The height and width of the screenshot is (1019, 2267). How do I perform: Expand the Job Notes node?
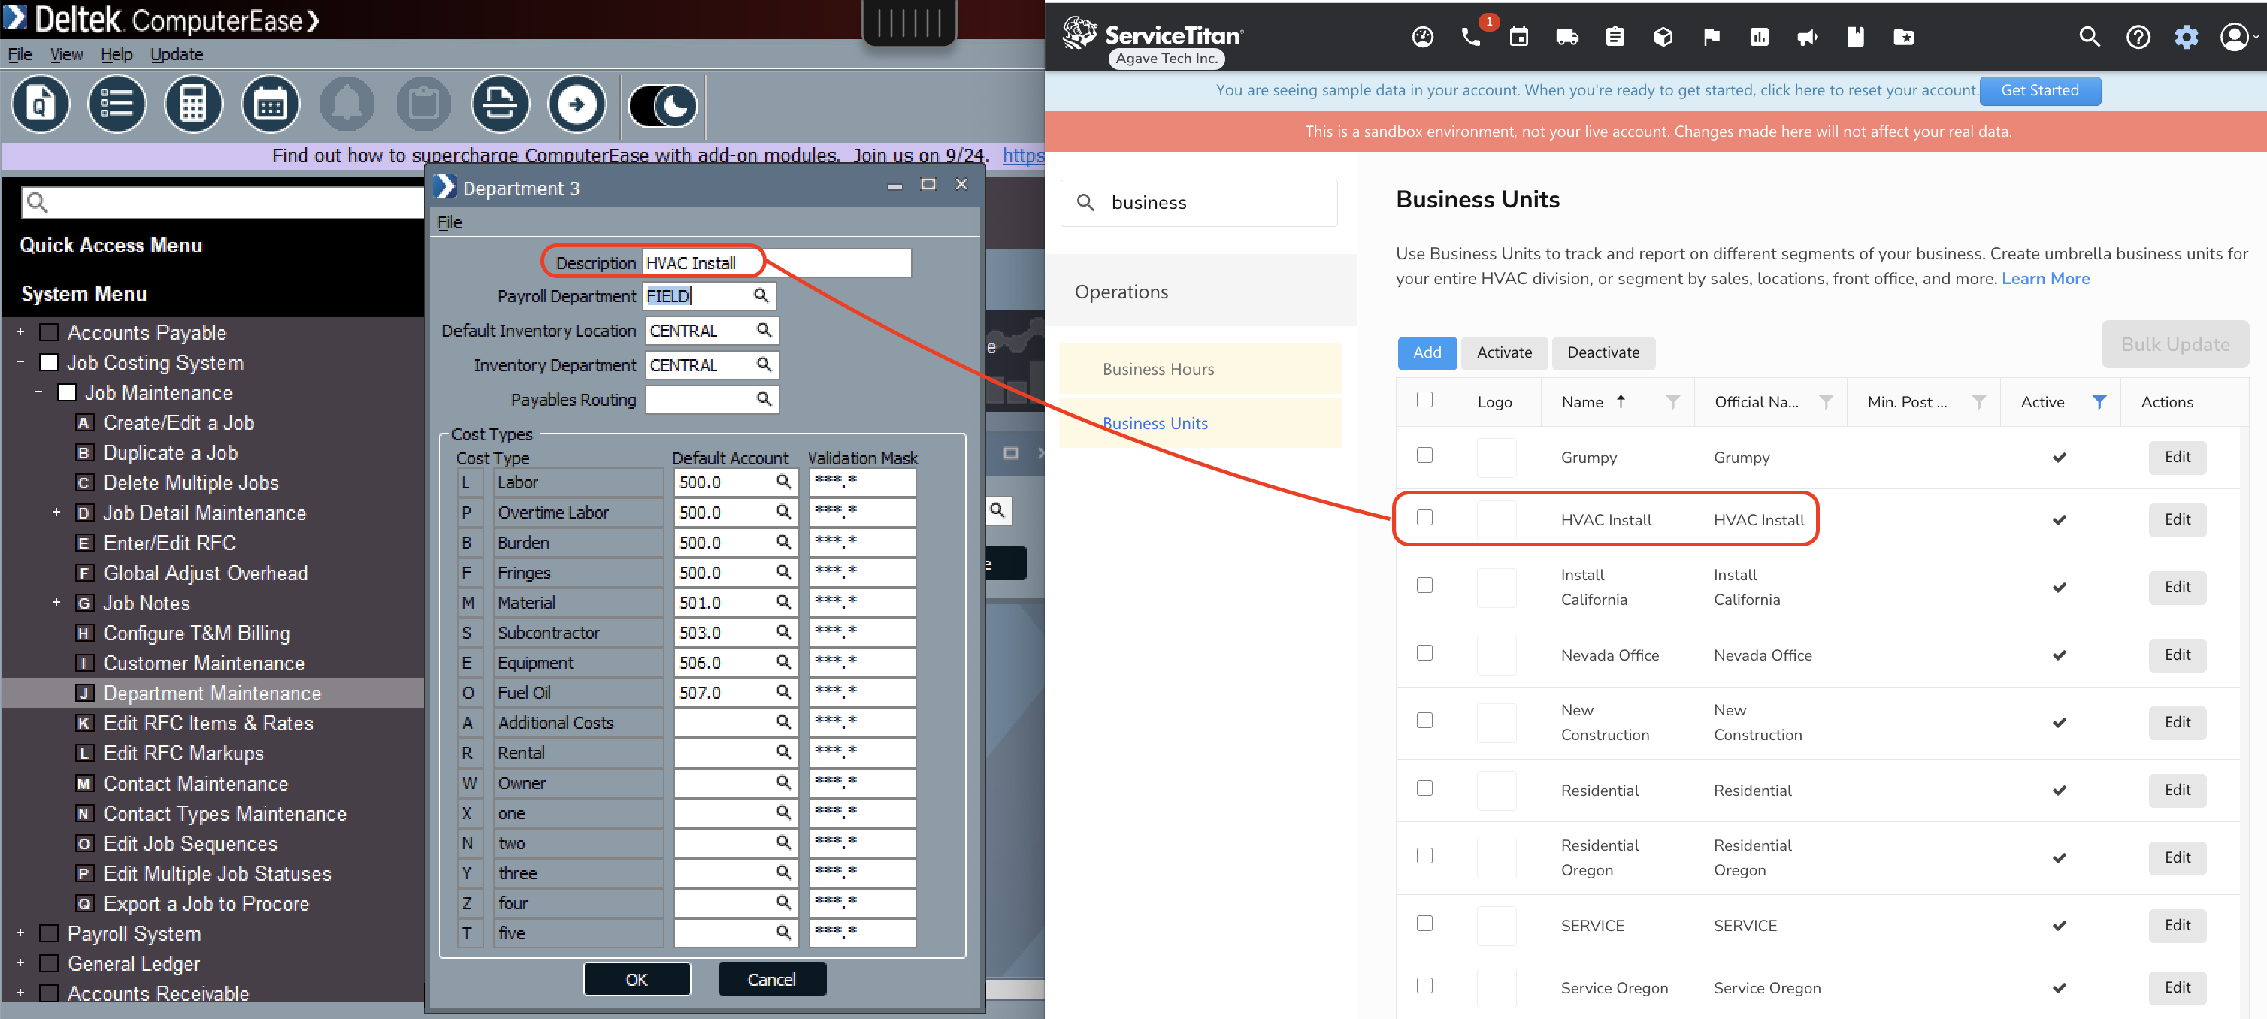56,603
